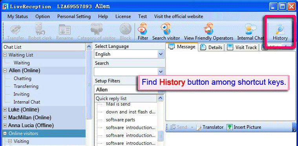Click the message toolbar overflow arrow
The image size is (298, 146).
click(294, 130)
